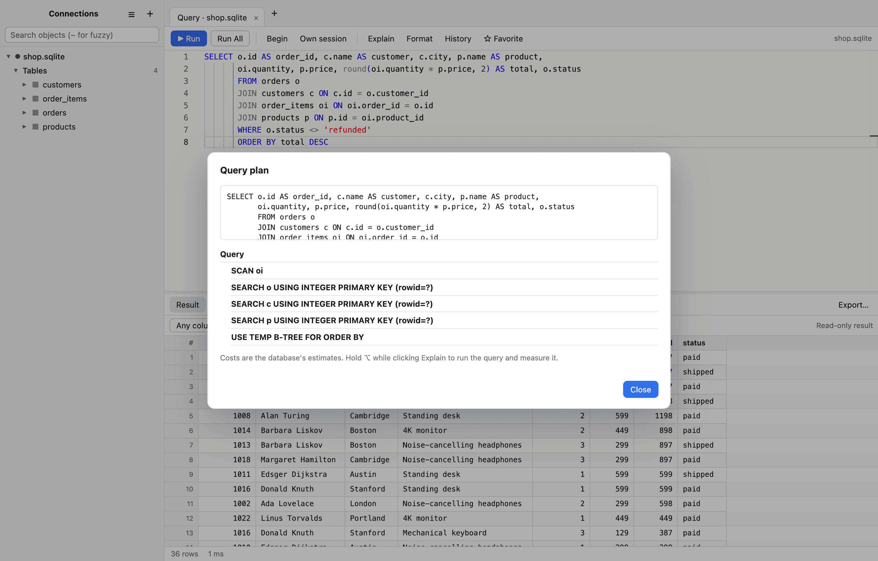The height and width of the screenshot is (561, 878).
Task: Click the customers table icon
Action: pos(35,85)
